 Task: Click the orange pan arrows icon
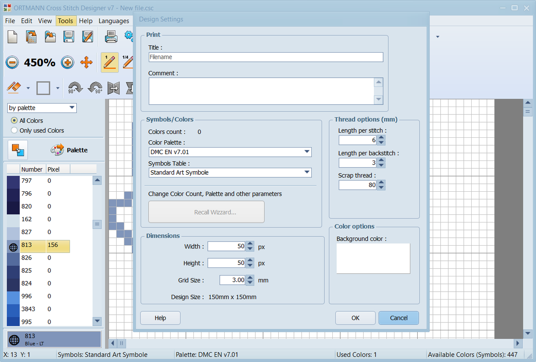coord(86,62)
